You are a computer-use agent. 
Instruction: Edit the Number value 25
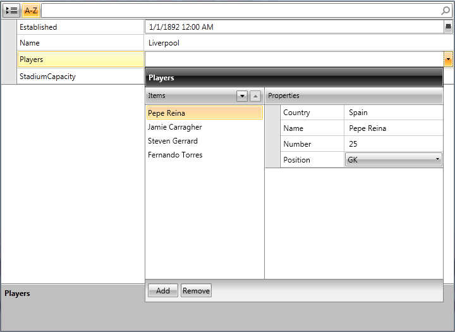coord(394,144)
